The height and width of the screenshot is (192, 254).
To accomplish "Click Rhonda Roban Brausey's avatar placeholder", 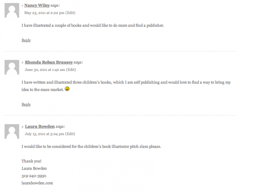I will [x=12, y=67].
